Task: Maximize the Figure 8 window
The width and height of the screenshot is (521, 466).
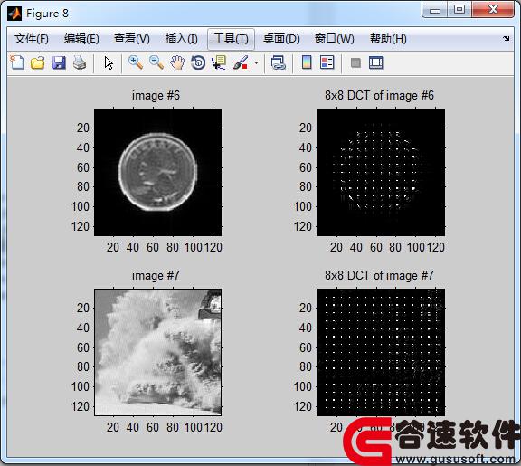Action: 459,10
